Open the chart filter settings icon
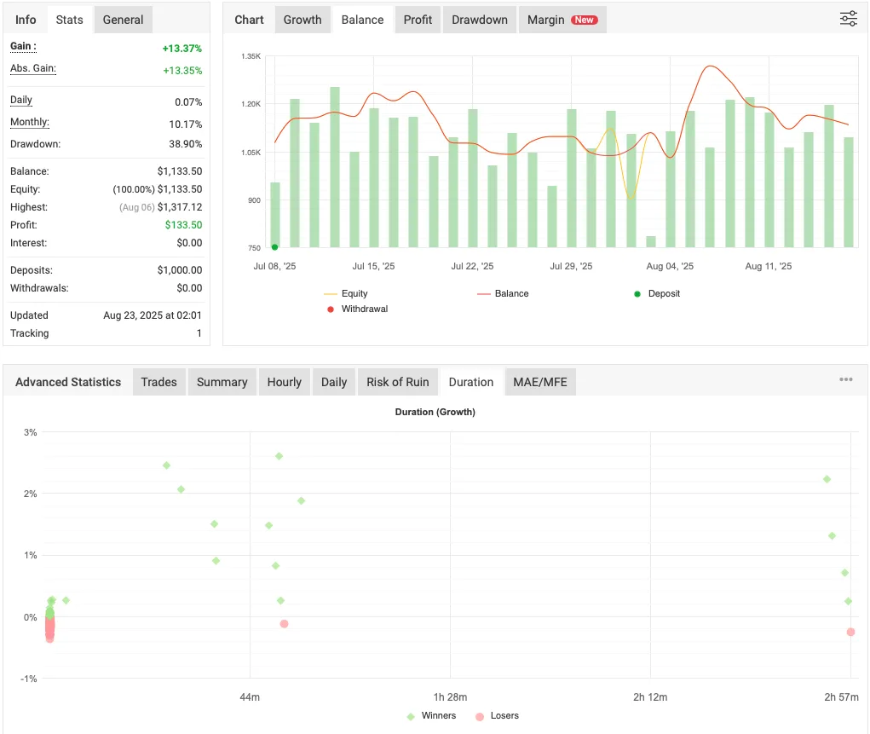Screen dimensions: 870x734 click(848, 18)
